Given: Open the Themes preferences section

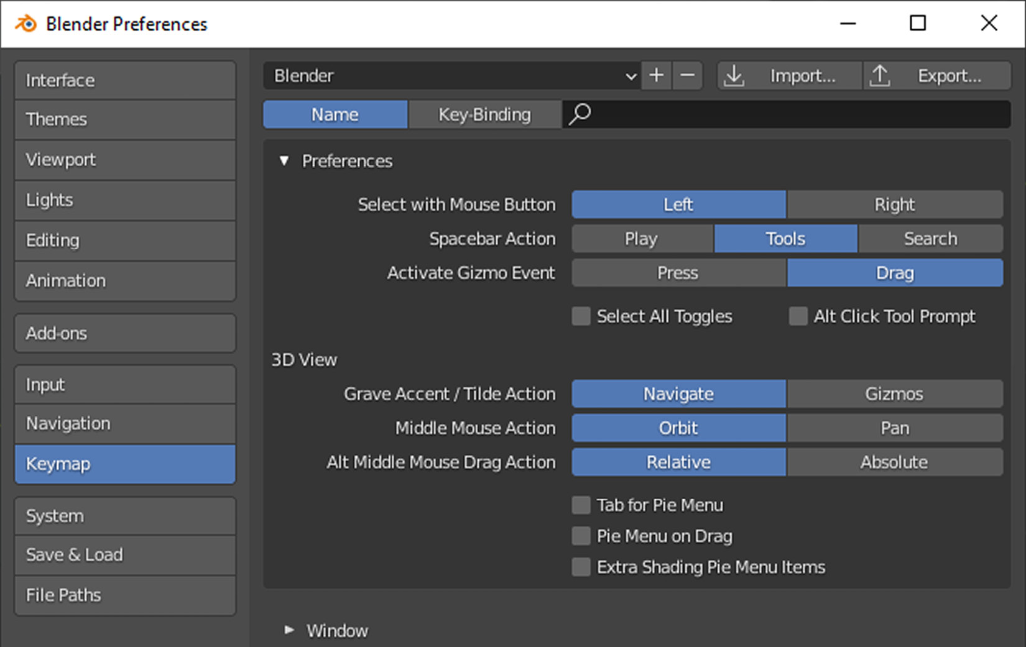Looking at the screenshot, I should click(125, 119).
